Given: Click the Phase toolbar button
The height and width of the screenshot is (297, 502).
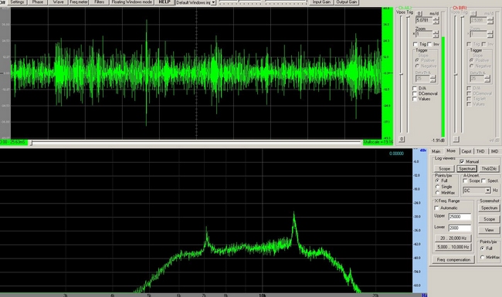Looking at the screenshot, I should [x=38, y=2].
